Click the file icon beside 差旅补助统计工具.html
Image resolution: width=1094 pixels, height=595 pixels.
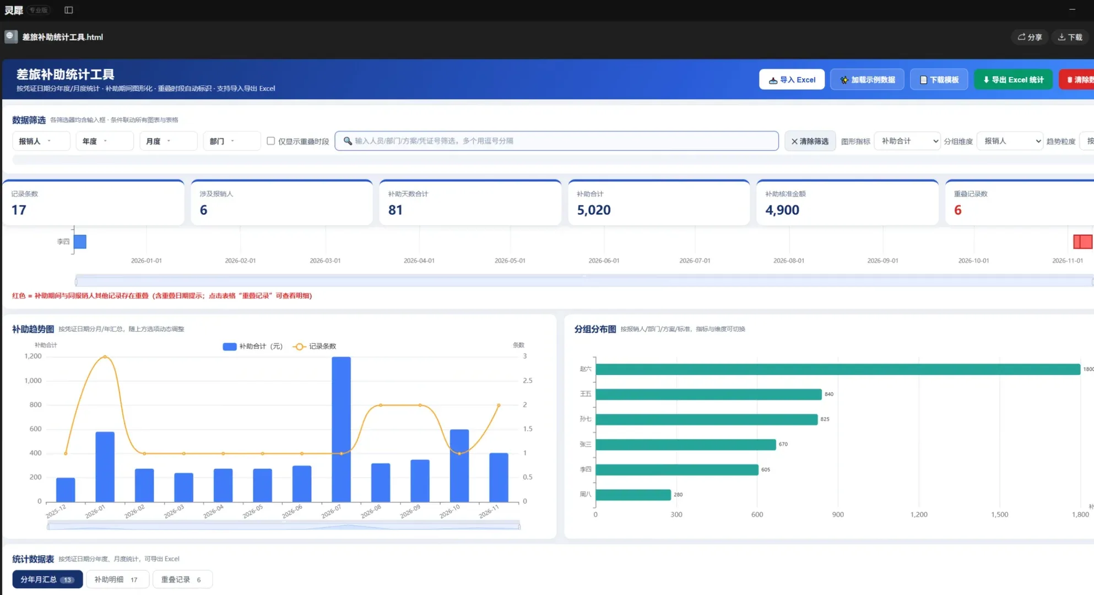(x=10, y=36)
